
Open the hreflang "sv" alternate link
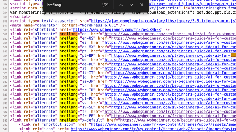tap(170, 103)
